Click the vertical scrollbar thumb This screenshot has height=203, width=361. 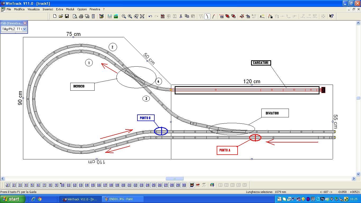(x=358, y=98)
